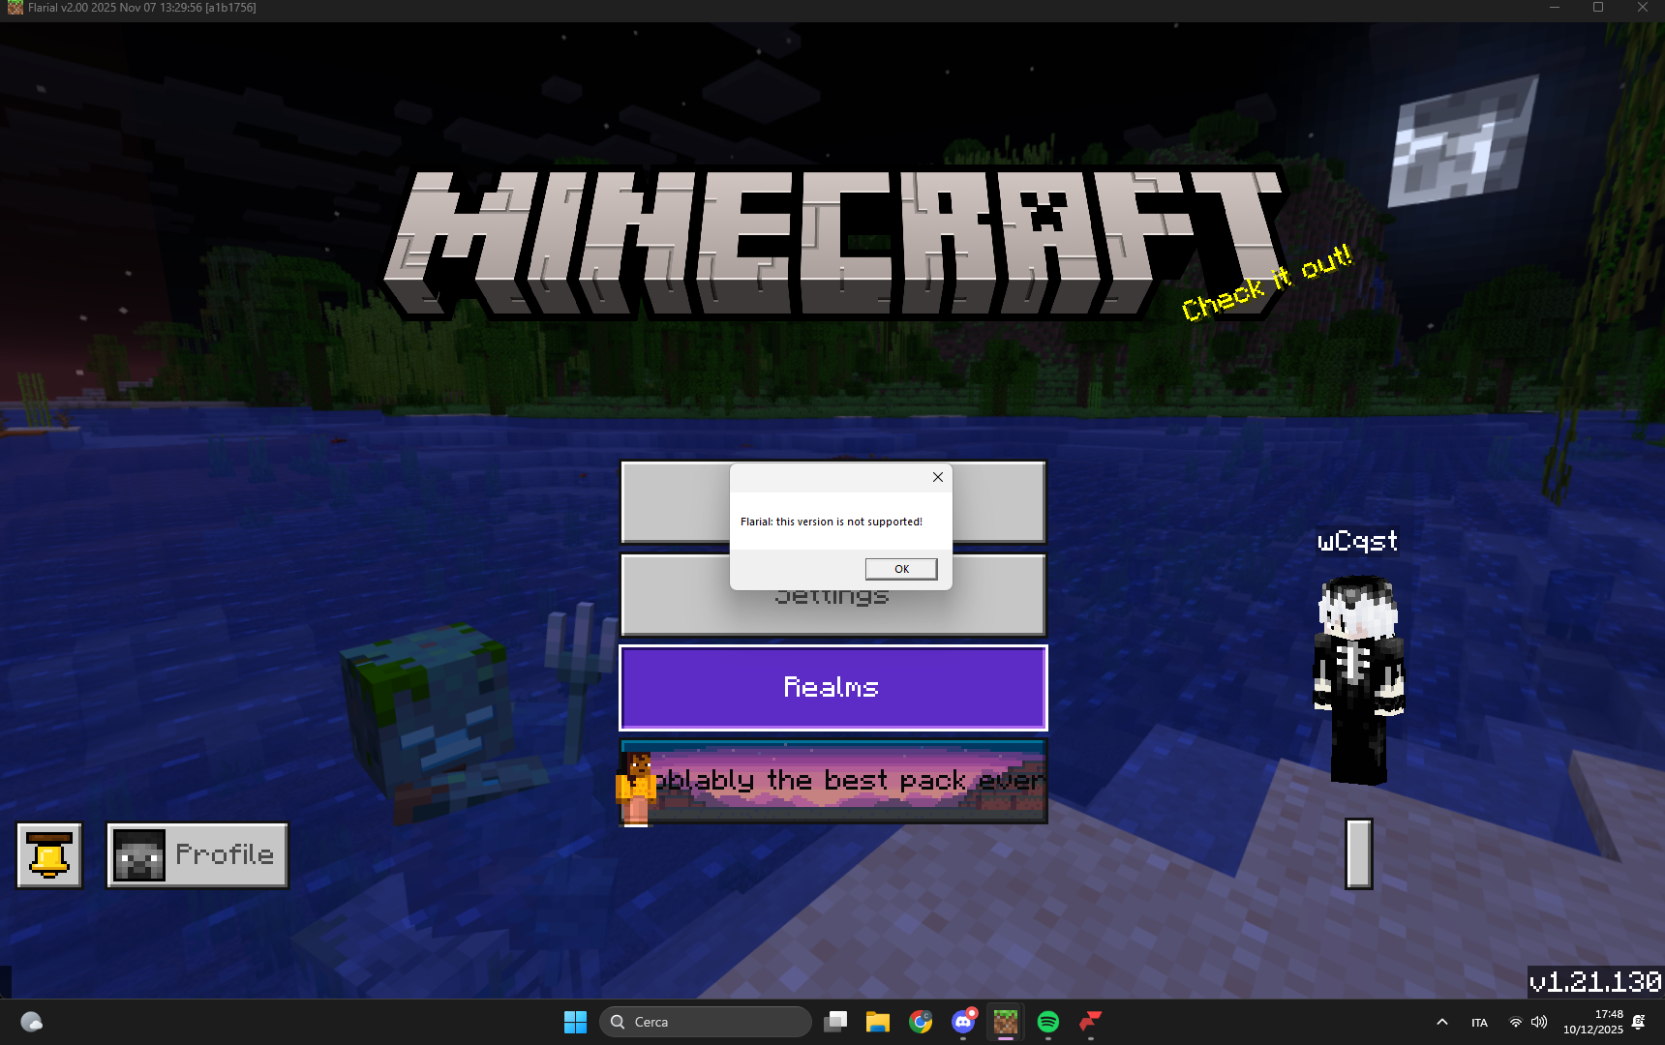Open Realms from the main menu
This screenshot has width=1665, height=1045.
point(832,687)
